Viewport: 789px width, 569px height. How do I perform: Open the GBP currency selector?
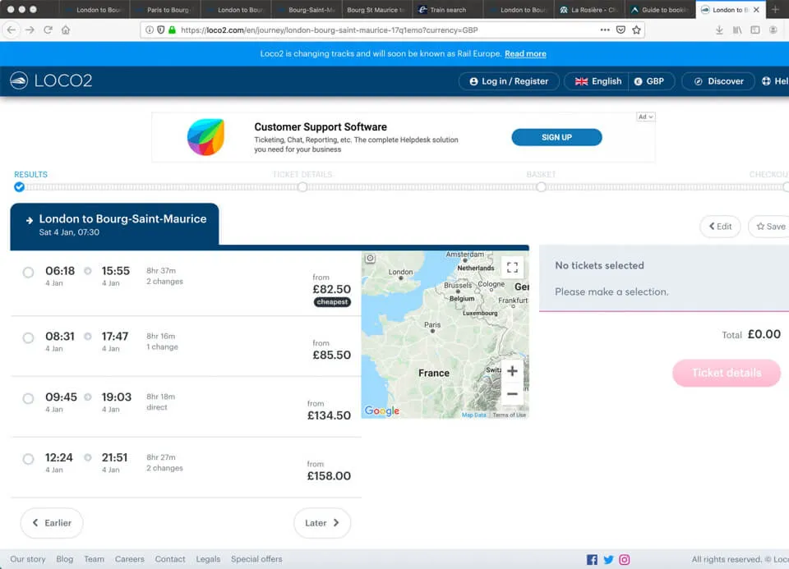click(650, 81)
